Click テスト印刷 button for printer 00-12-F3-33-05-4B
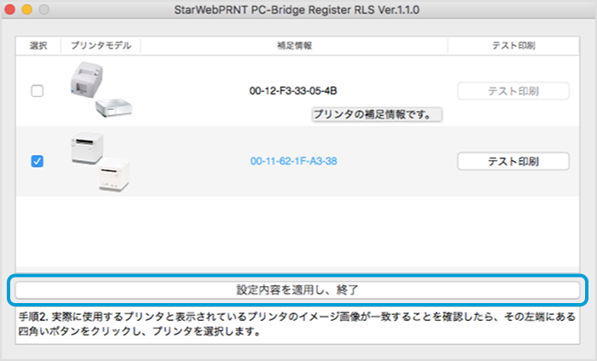Screen dimensions: 597x361 point(514,91)
